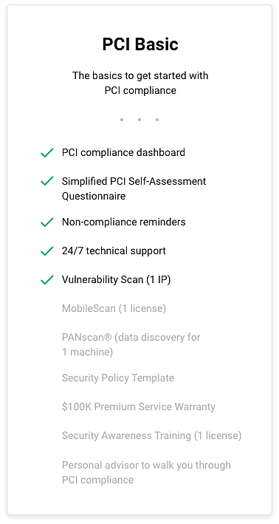The height and width of the screenshot is (524, 279).
Task: Select the PANscan data discovery feature
Action: (131, 344)
